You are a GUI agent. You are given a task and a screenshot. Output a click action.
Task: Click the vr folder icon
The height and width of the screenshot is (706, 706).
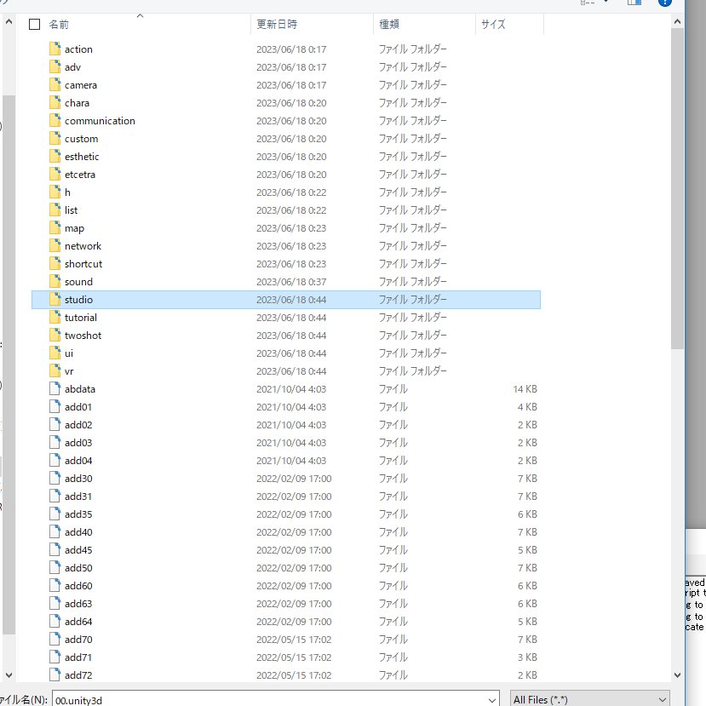55,371
